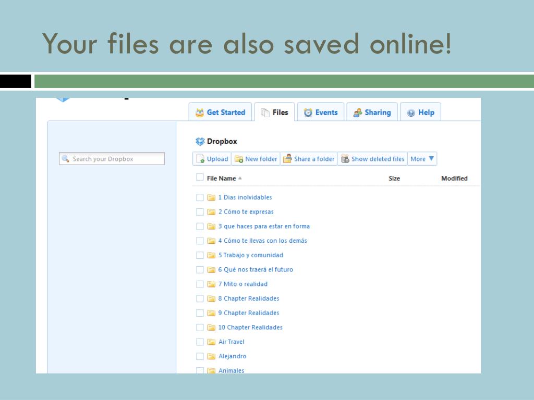Sort by the Modified column header
This screenshot has height=400, width=534.
coord(454,178)
